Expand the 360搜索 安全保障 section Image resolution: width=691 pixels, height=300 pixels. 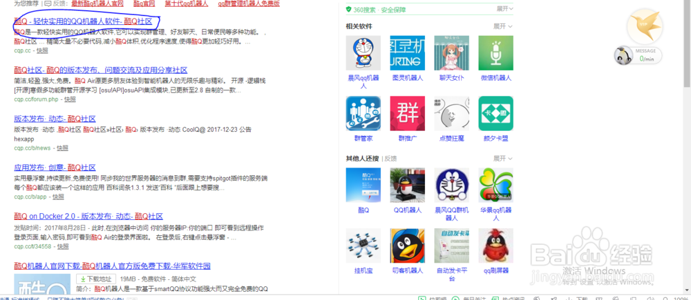(x=504, y=9)
